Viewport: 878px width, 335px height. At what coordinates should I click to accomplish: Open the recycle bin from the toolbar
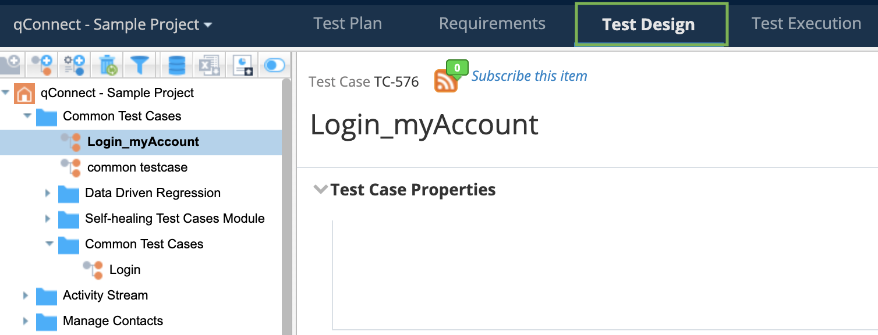pos(108,65)
